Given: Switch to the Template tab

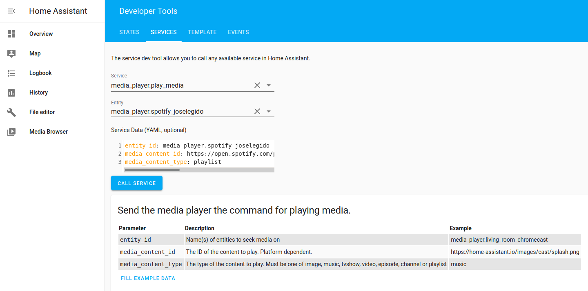Looking at the screenshot, I should click(x=202, y=32).
